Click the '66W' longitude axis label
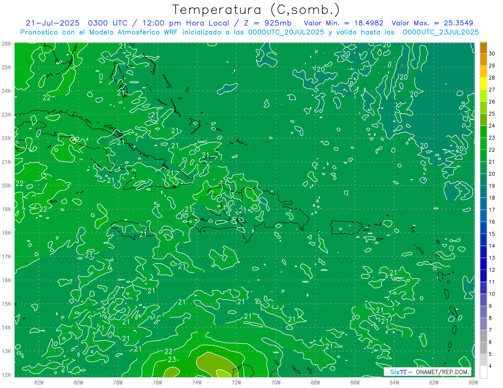 (355, 382)
